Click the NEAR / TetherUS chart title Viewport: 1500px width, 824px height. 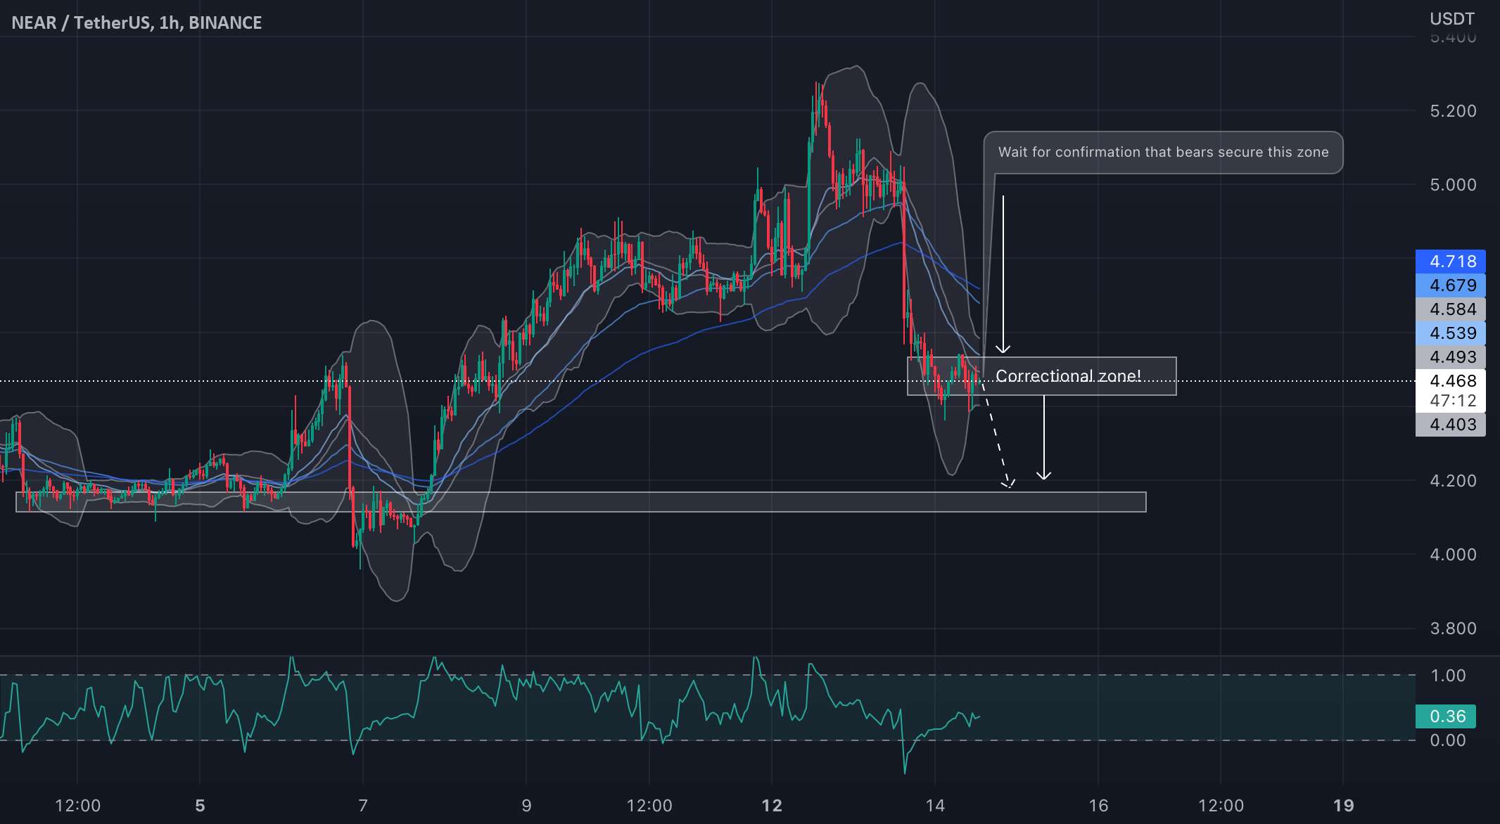point(136,22)
